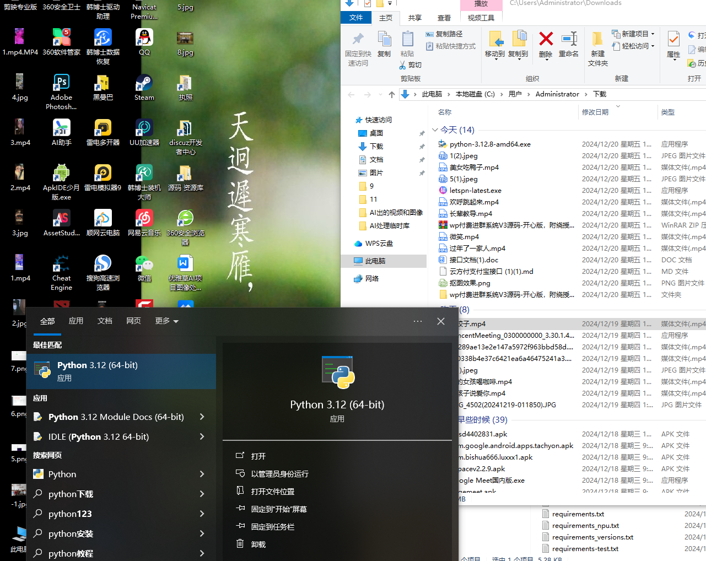
Task: Click 复制路径 in Explorer ribbon
Action: point(444,34)
